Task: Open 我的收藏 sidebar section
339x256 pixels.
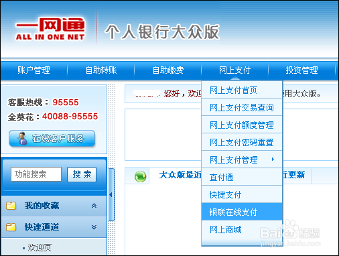Action: pyautogui.click(x=54, y=206)
